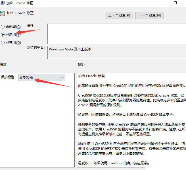Image resolution: width=186 pixels, height=170 pixels.
Task: Click the 注释: label
Action: pos(30,25)
